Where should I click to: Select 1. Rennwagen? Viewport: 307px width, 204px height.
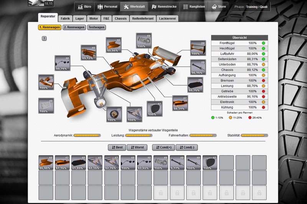click(x=50, y=27)
